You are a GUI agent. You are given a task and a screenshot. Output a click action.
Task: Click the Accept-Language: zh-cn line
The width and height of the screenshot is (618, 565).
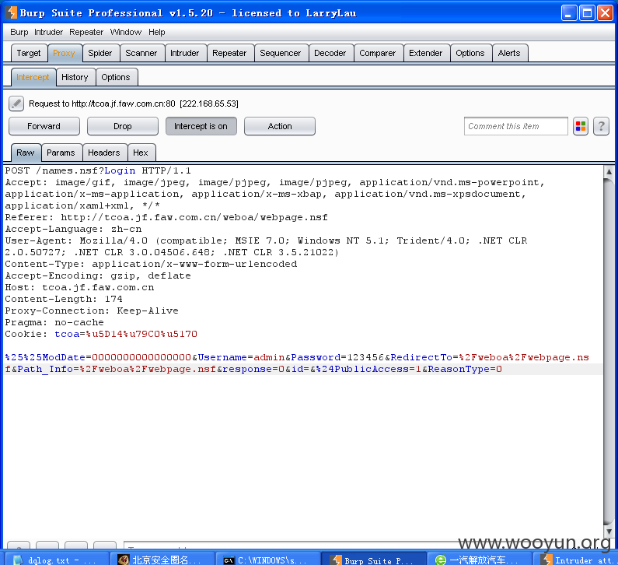[x=73, y=230]
